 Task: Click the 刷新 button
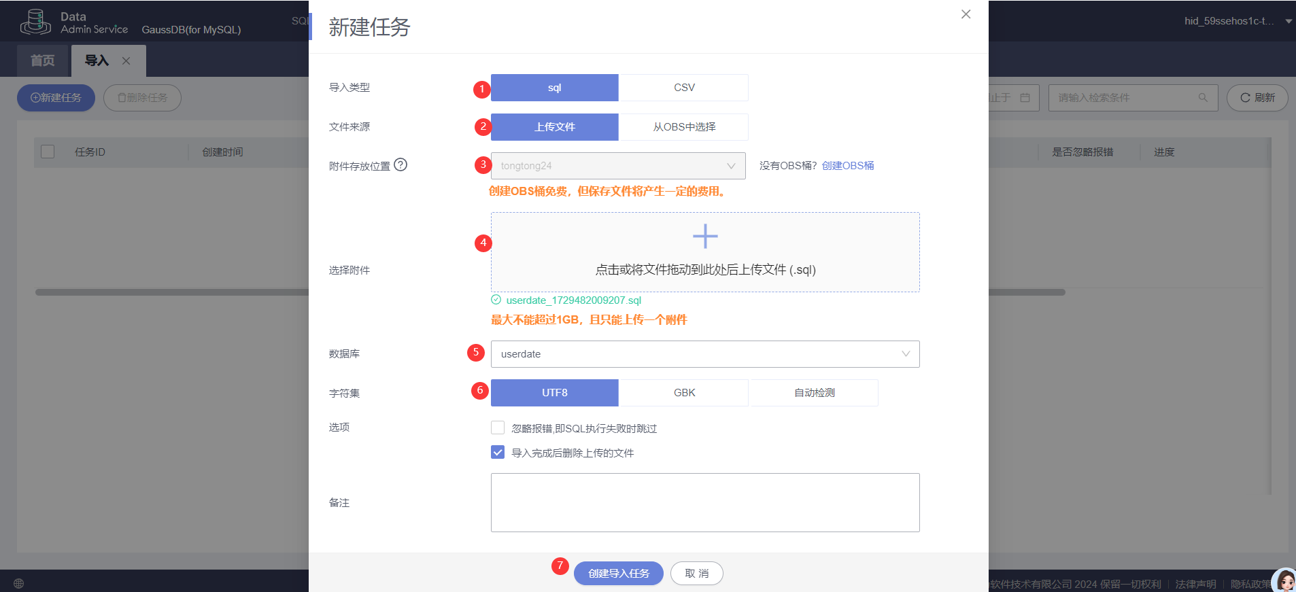1257,98
